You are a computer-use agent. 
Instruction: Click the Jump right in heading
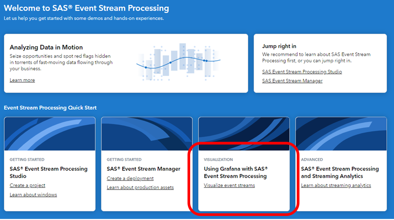tap(280, 46)
